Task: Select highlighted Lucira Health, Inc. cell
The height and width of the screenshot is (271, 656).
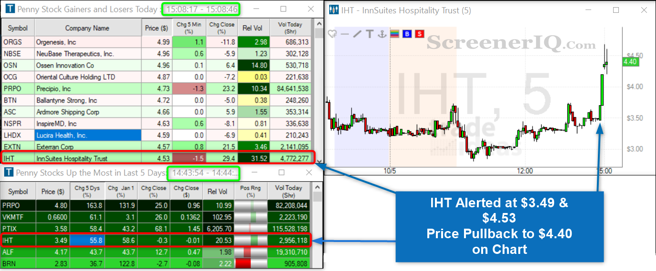Action: pyautogui.click(x=88, y=135)
